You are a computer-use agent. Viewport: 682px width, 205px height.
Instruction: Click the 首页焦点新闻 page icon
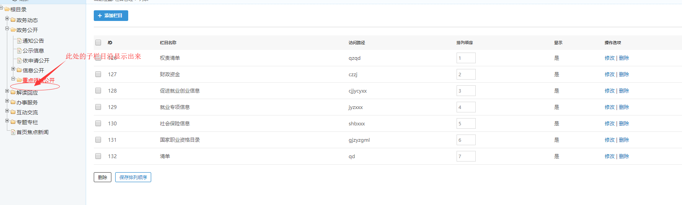[13, 132]
